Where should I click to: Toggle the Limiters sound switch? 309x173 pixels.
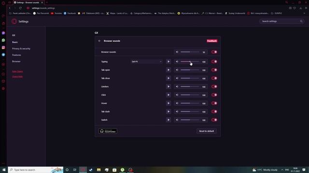point(214,86)
